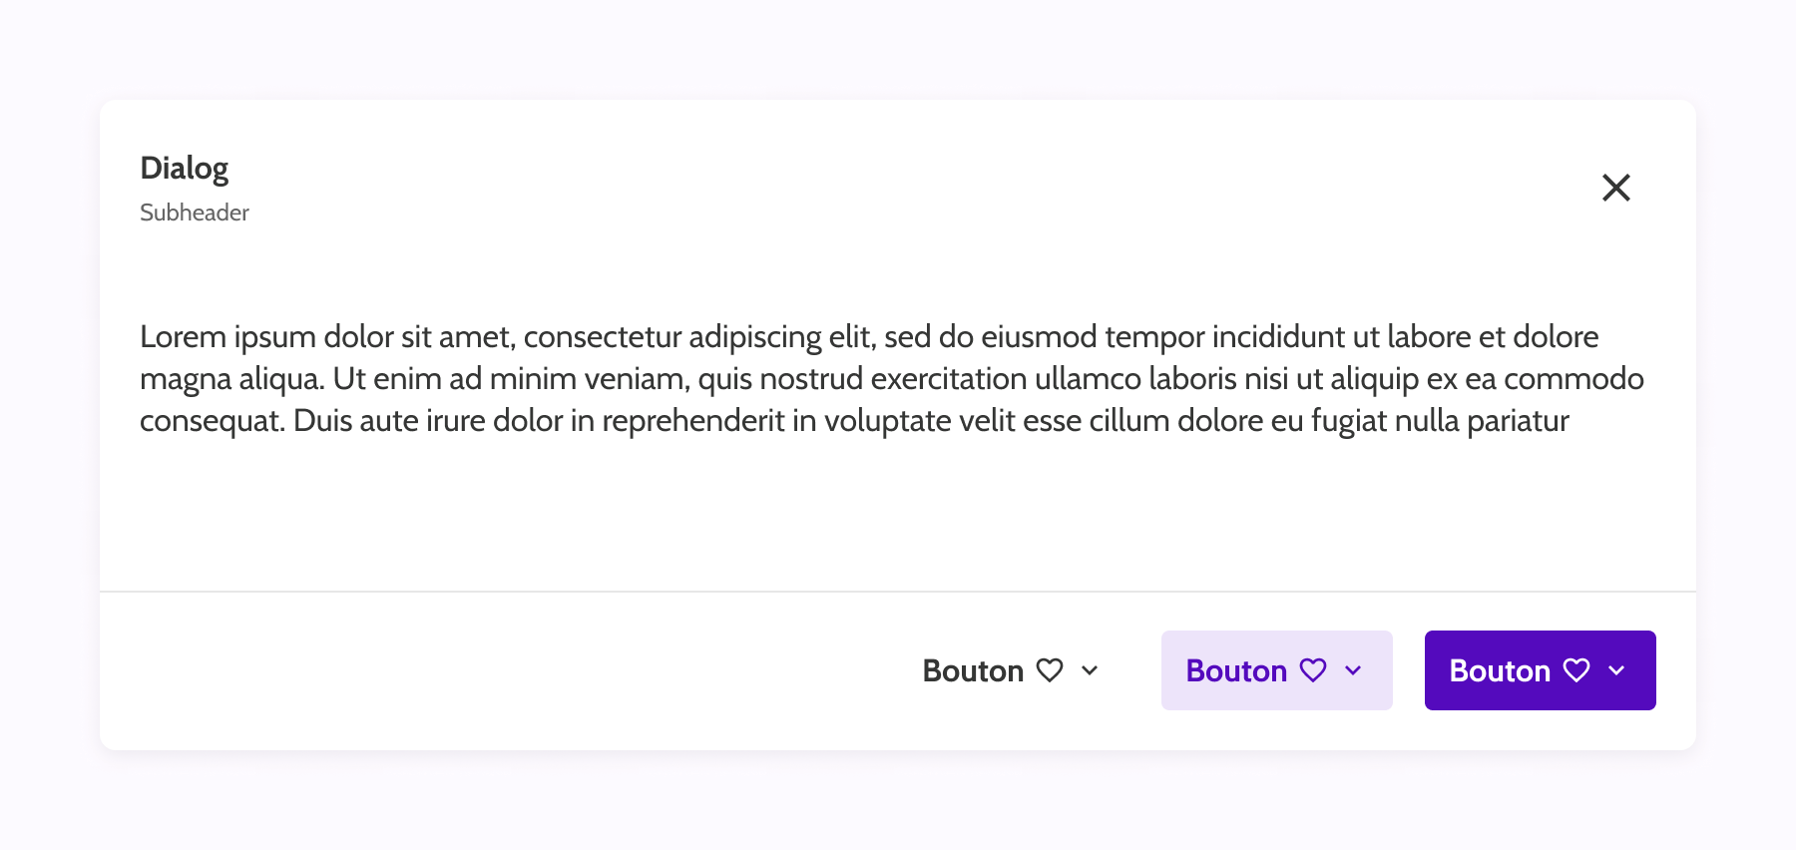Click the Subheader text below the title
The width and height of the screenshot is (1796, 850).
tap(195, 212)
